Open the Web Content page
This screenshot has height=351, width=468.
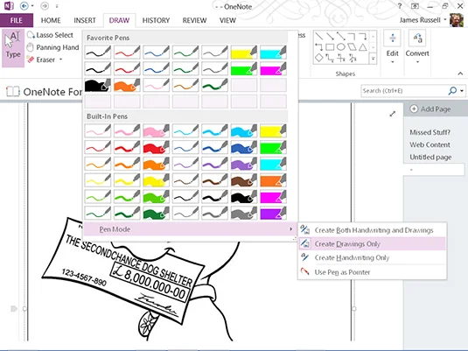(x=430, y=144)
